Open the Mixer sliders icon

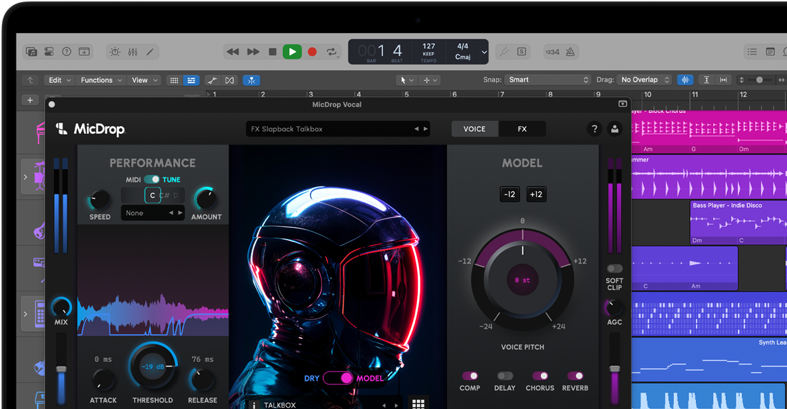133,52
